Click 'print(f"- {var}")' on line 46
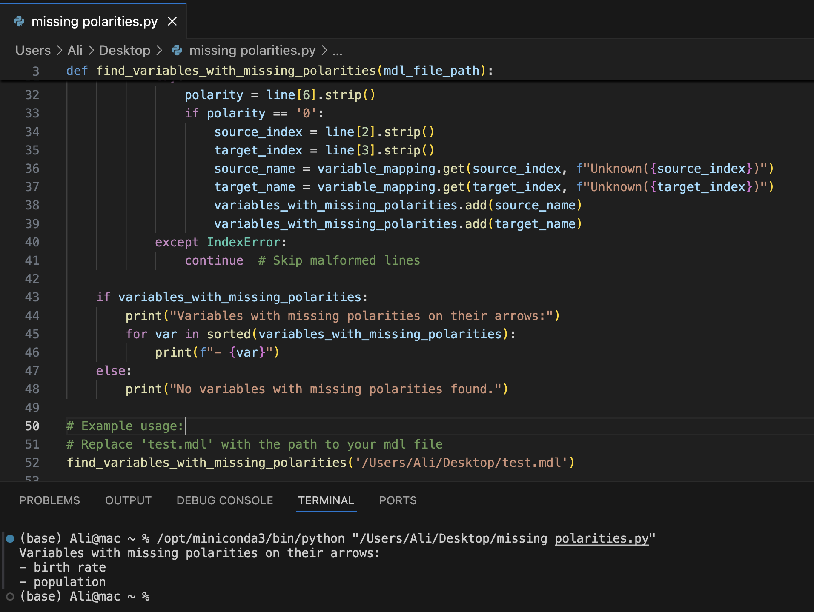 tap(217, 352)
